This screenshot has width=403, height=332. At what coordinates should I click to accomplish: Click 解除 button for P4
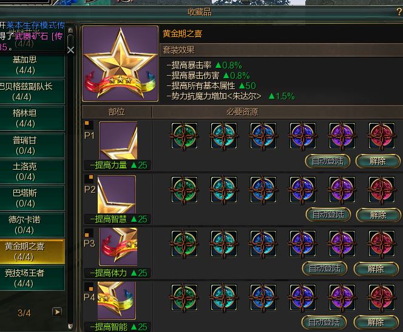(x=376, y=322)
